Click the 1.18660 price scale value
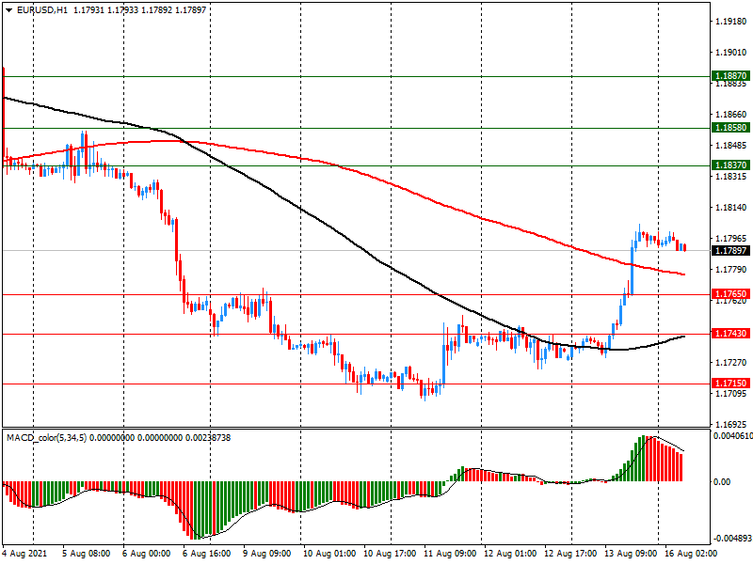This screenshot has height=564, width=753. click(x=731, y=114)
